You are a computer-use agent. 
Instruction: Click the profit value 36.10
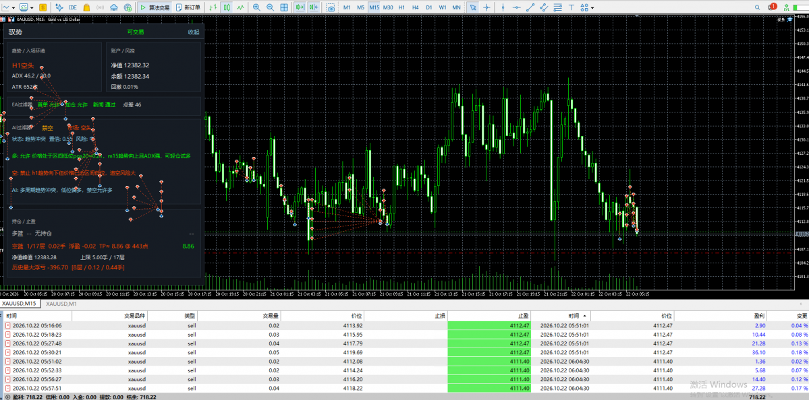pos(759,352)
